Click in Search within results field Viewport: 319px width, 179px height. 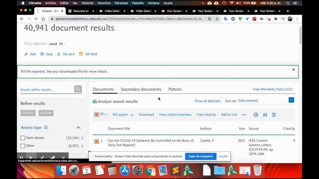coord(47,89)
